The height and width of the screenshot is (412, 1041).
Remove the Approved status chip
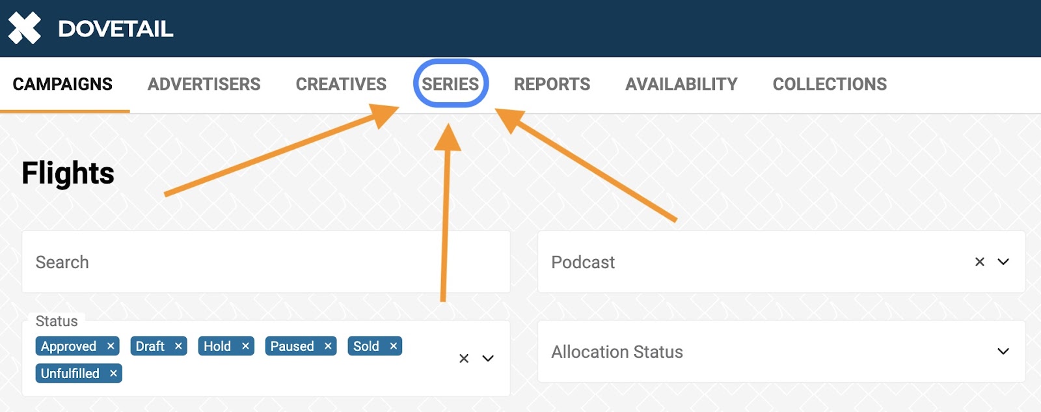(111, 346)
